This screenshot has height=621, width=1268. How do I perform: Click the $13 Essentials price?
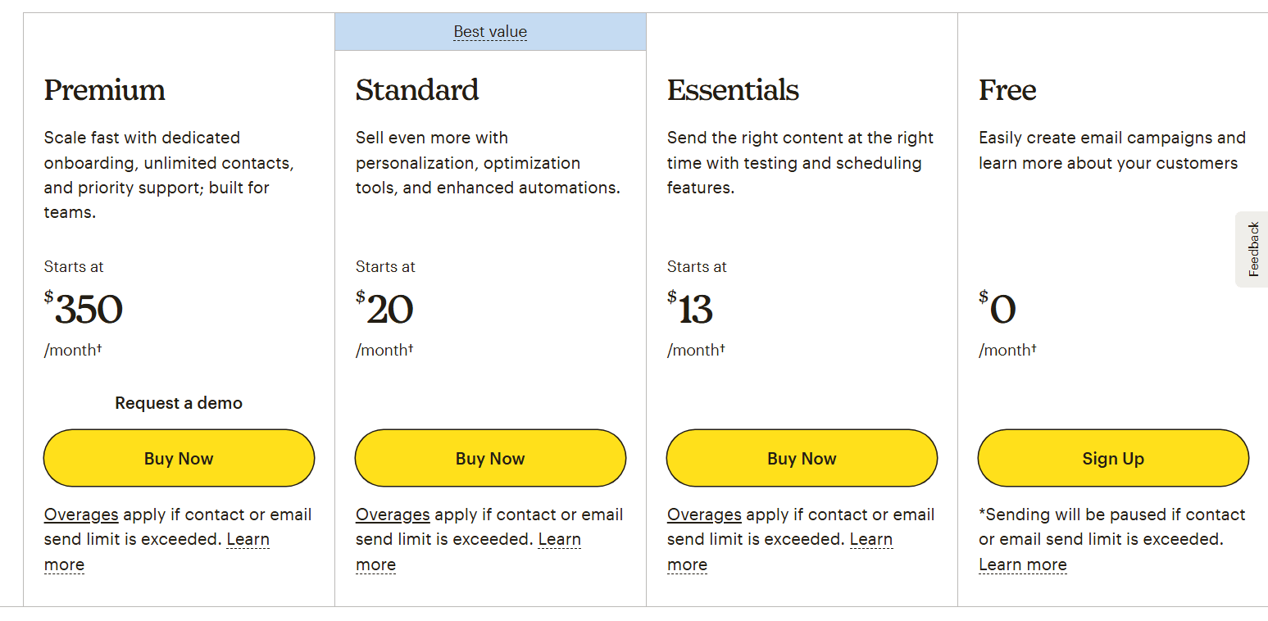(x=690, y=310)
